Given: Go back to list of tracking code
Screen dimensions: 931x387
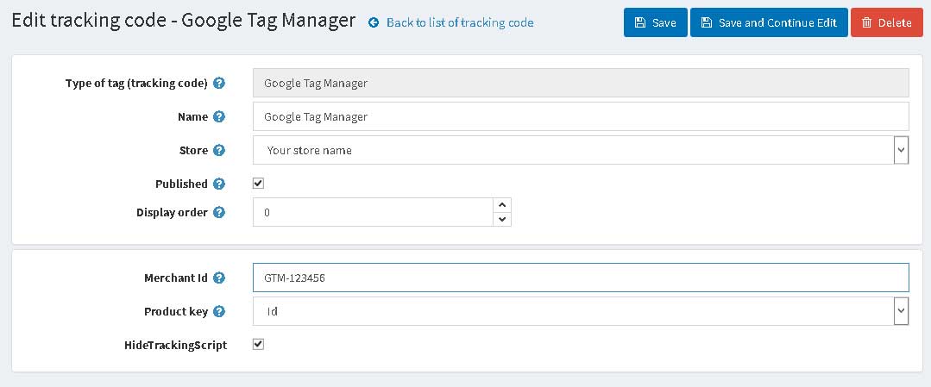Looking at the screenshot, I should [460, 23].
